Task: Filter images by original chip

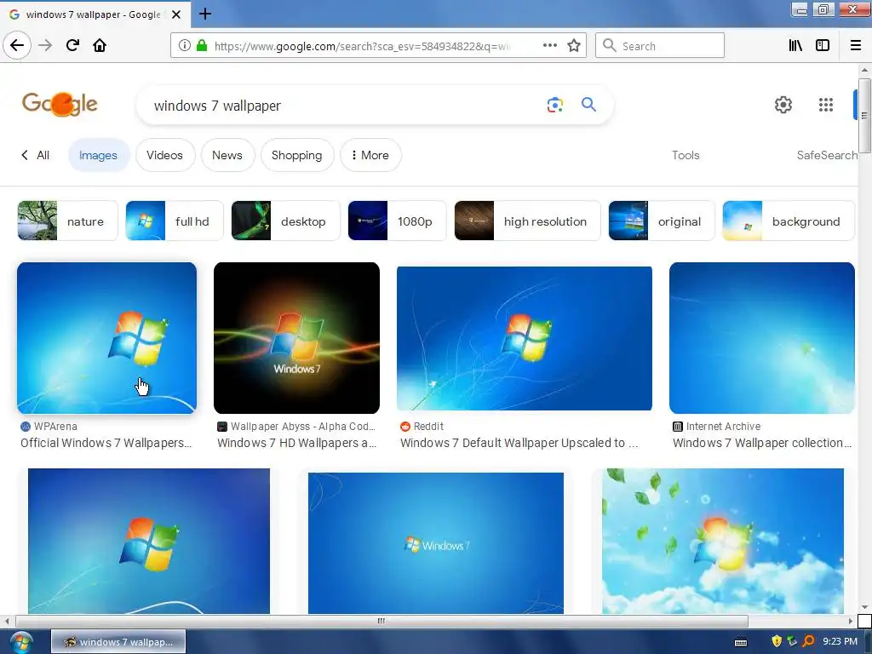Action: [x=661, y=221]
